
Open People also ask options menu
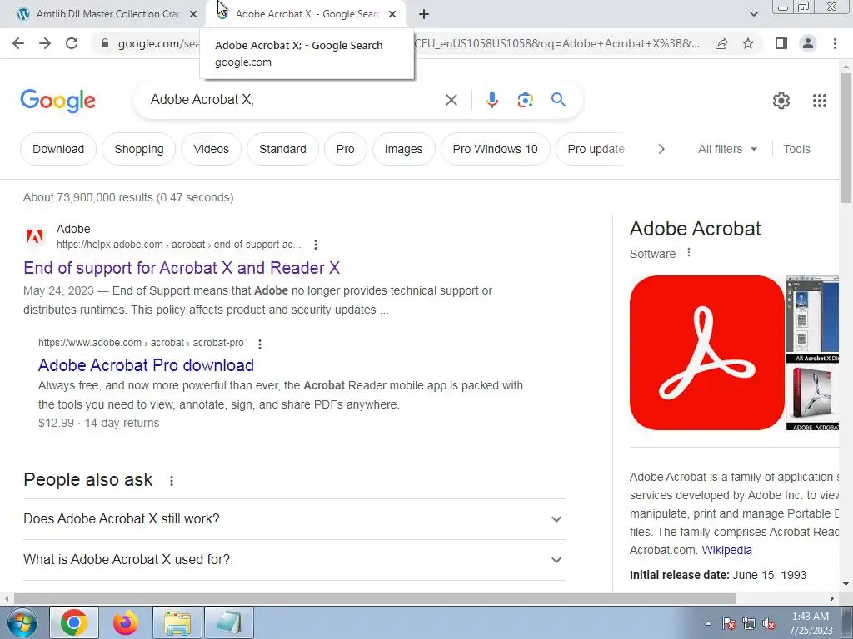click(172, 481)
